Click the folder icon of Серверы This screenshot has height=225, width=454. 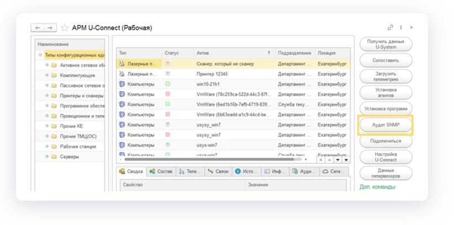point(54,157)
